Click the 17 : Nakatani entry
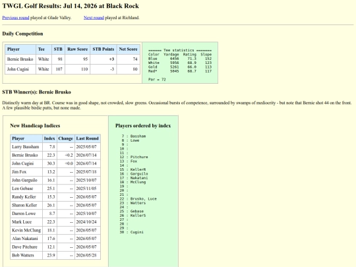The height and width of the screenshot is (267, 356). coord(134,178)
